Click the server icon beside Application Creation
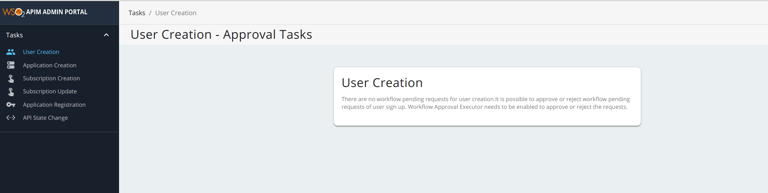 point(11,65)
